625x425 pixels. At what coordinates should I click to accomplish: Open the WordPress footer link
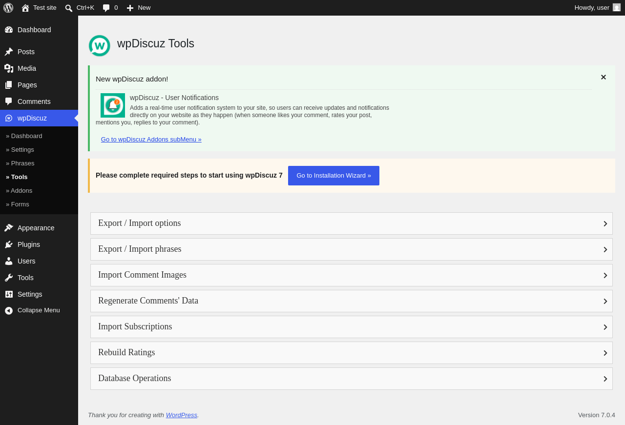pyautogui.click(x=182, y=415)
